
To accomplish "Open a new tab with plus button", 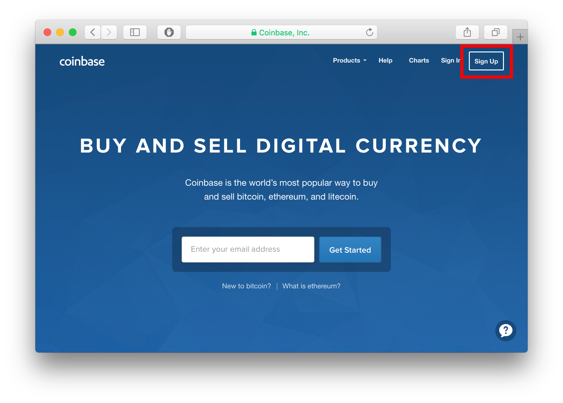I will [x=520, y=37].
